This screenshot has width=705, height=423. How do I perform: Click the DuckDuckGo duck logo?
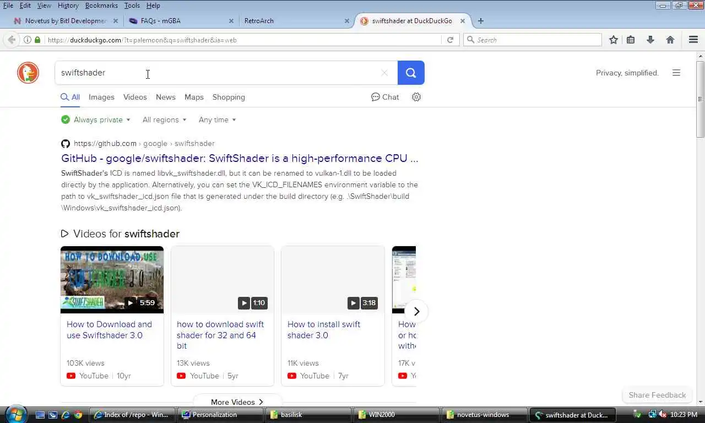28,73
